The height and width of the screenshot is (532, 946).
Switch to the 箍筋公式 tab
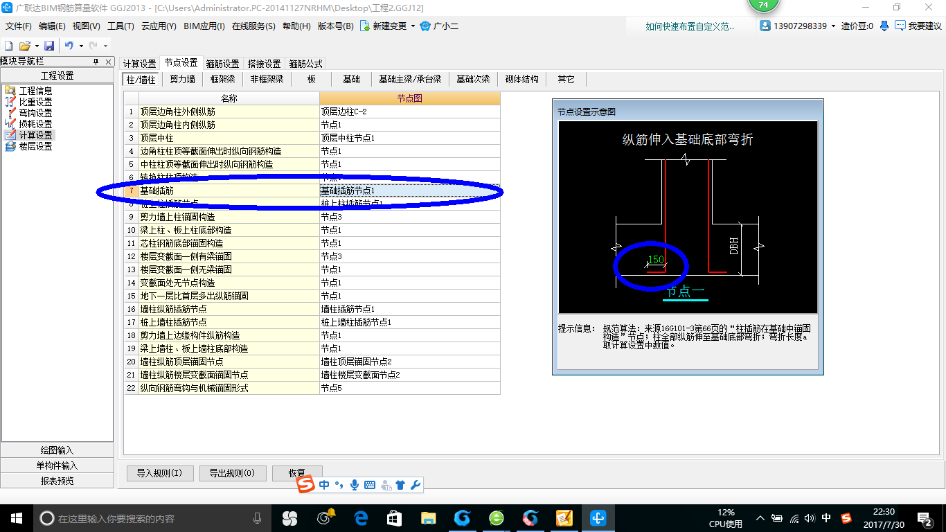[x=306, y=64]
